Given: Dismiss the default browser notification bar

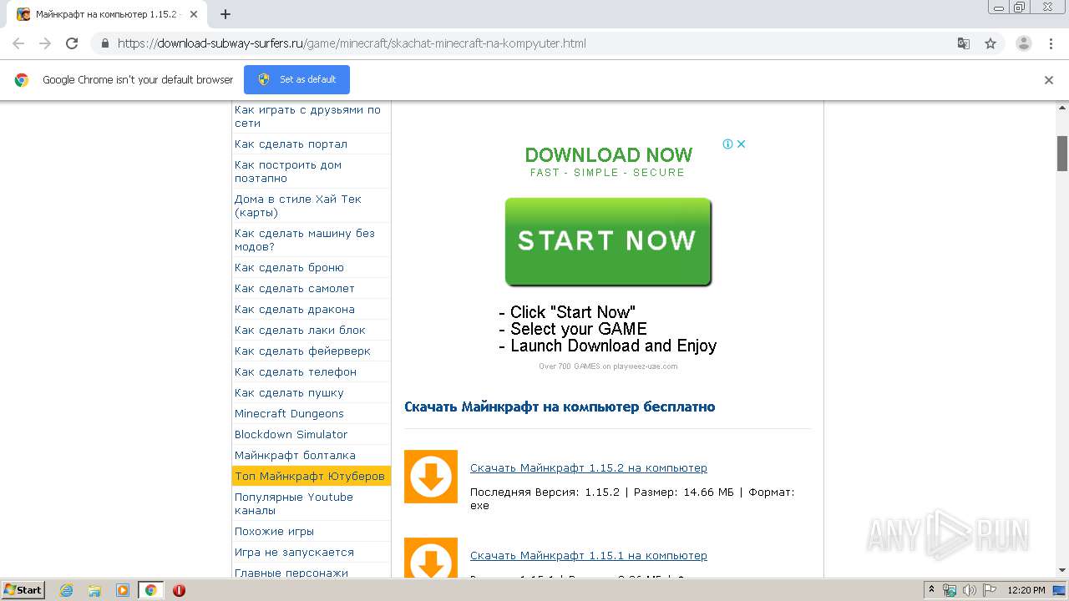Looking at the screenshot, I should click(x=1049, y=80).
